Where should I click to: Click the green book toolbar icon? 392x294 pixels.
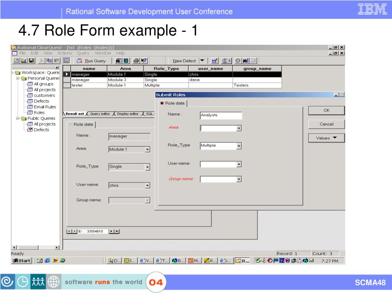(x=126, y=61)
